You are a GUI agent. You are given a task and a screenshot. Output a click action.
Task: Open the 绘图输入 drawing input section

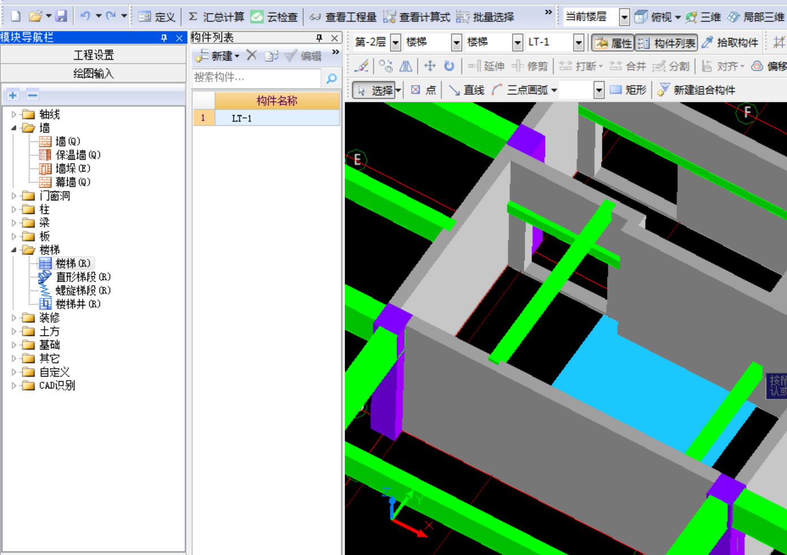point(93,74)
